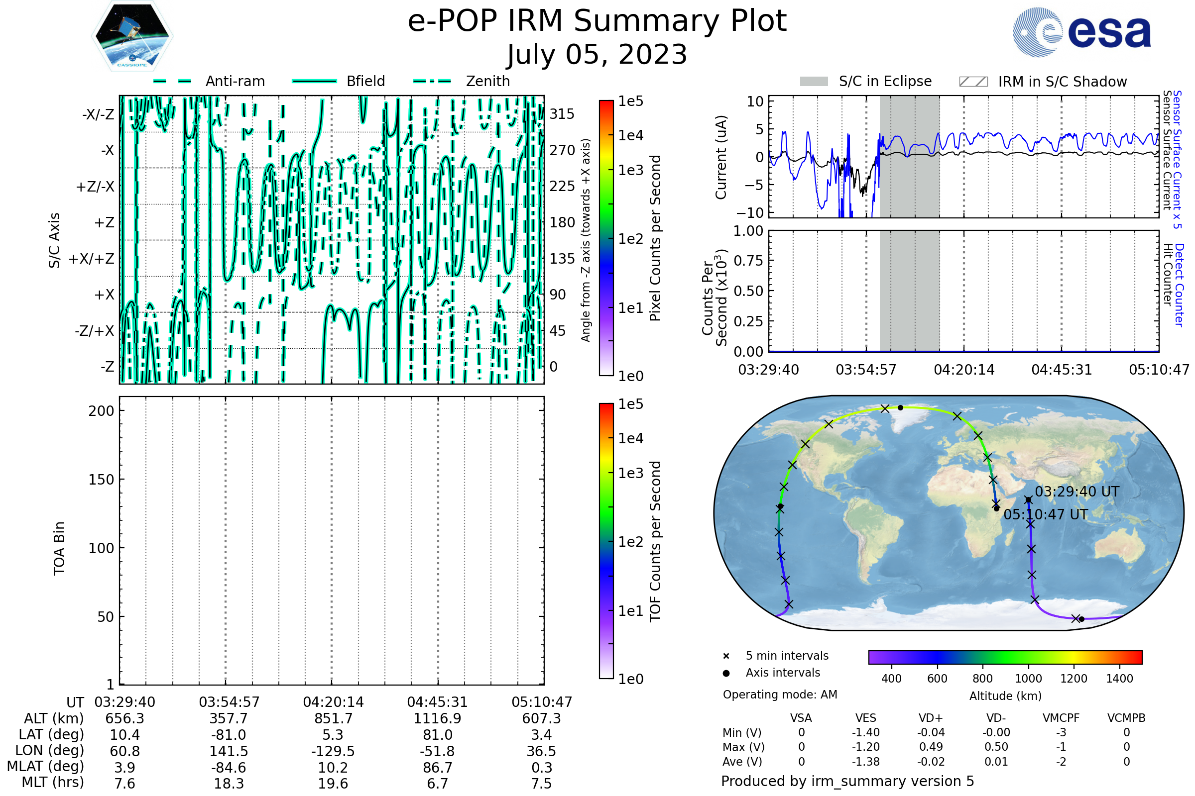The width and height of the screenshot is (1195, 796).
Task: Click the Axis intervals black dot marker
Action: click(726, 673)
